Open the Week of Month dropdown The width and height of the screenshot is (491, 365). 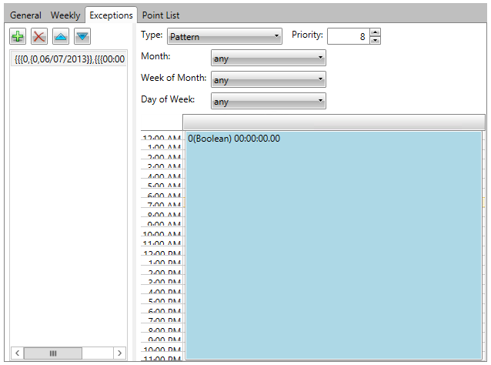(x=268, y=80)
